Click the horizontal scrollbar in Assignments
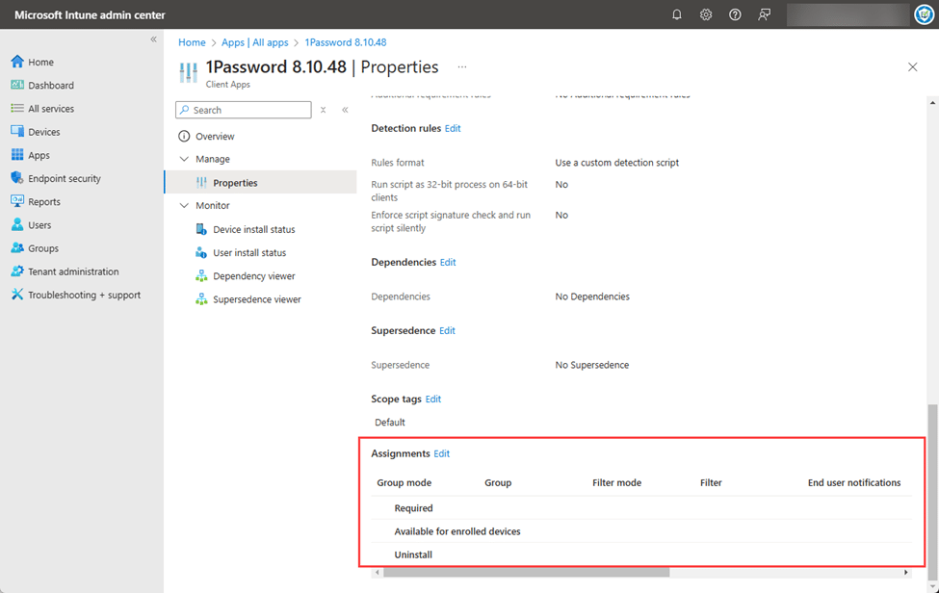The height and width of the screenshot is (593, 939). click(526, 573)
